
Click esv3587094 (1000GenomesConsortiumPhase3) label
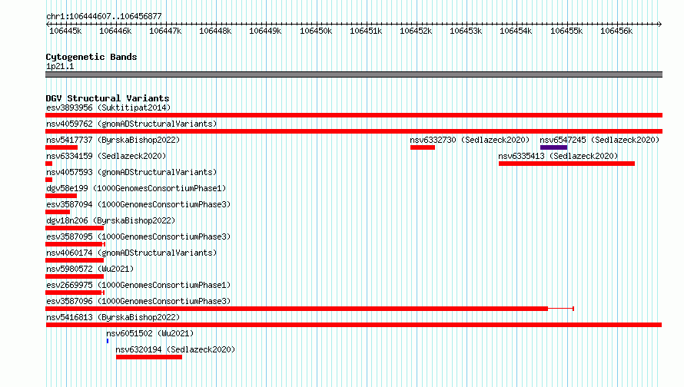click(138, 204)
